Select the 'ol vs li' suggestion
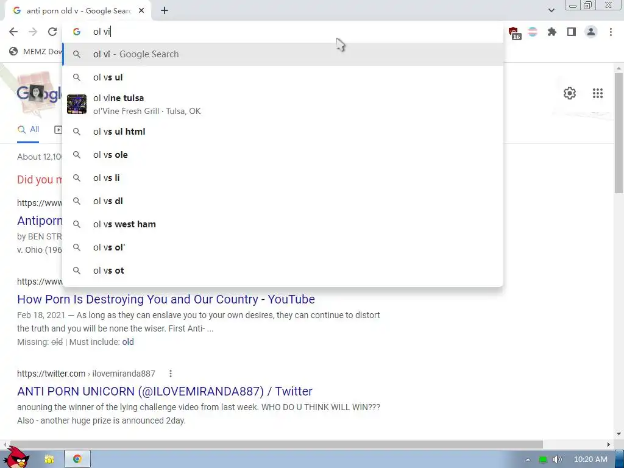 [283, 178]
